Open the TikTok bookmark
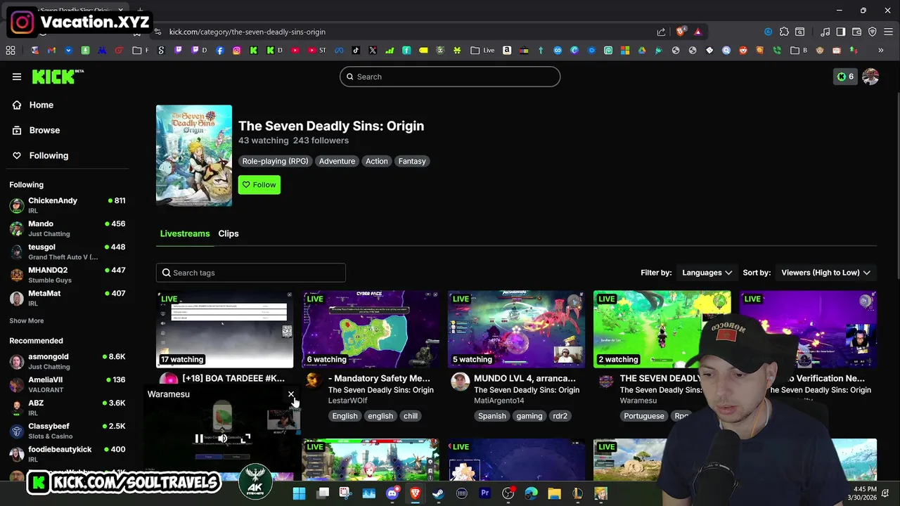Viewport: 900px width, 506px height. [x=356, y=51]
